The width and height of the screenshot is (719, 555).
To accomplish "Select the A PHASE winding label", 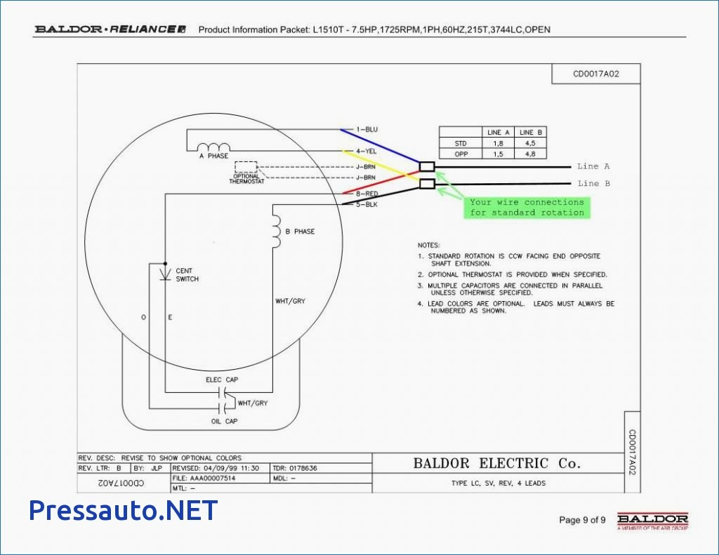I will (213, 156).
